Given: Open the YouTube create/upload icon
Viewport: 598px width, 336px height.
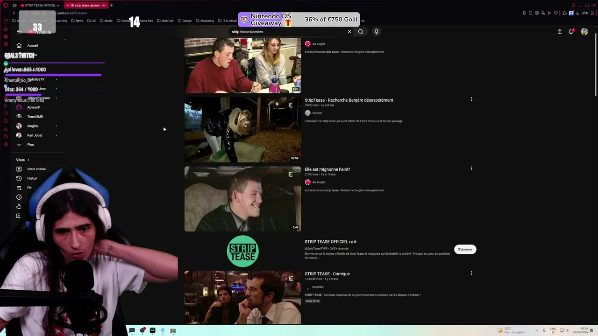Looking at the screenshot, I should (x=560, y=32).
